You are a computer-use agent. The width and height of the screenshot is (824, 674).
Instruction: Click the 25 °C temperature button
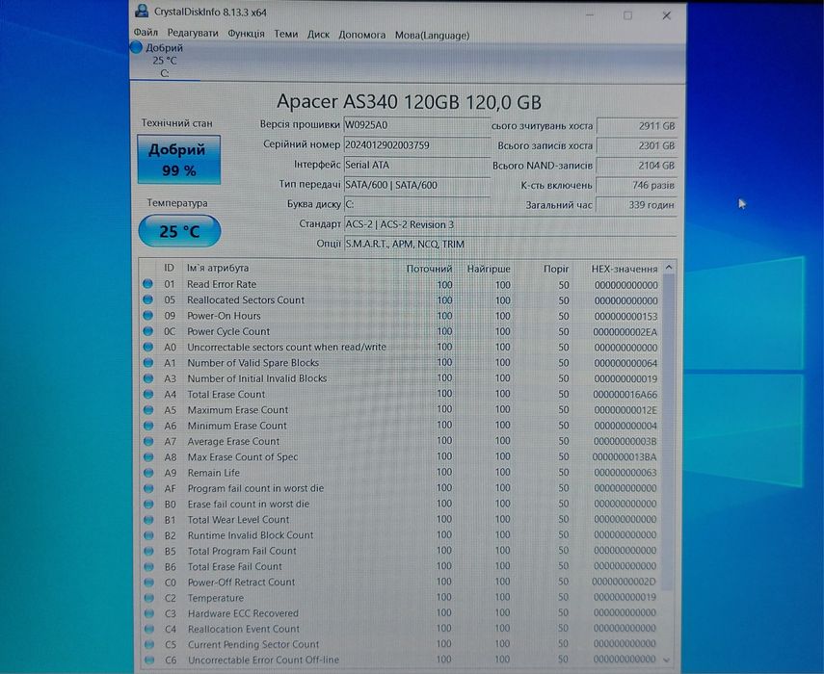(179, 231)
